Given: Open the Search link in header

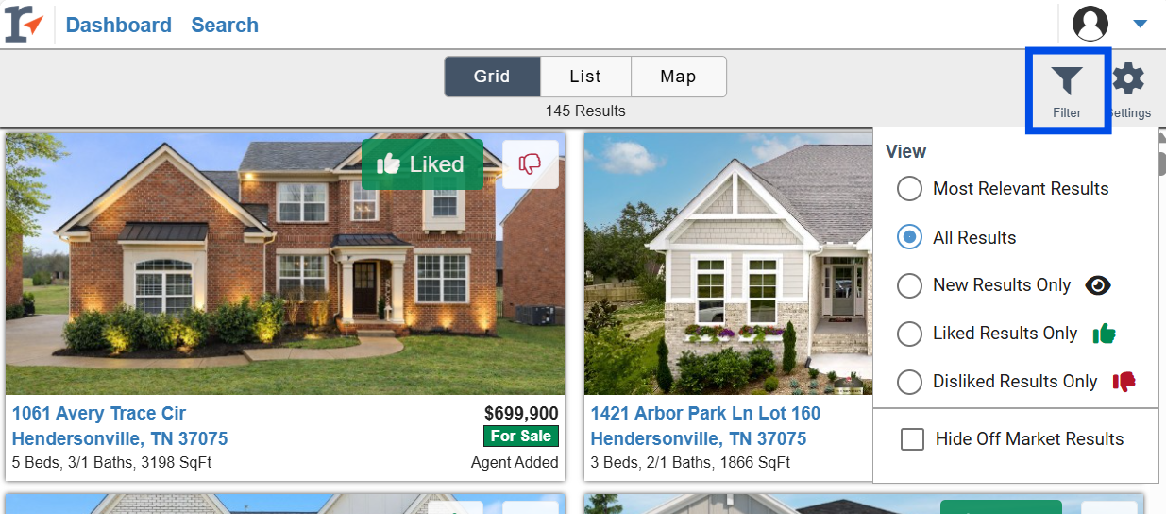Looking at the screenshot, I should coord(225,26).
